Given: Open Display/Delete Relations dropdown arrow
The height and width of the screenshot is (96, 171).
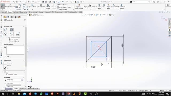Looking at the screenshot, I should coord(90,10).
